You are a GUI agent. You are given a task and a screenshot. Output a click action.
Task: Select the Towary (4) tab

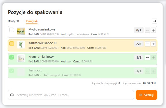(32, 21)
